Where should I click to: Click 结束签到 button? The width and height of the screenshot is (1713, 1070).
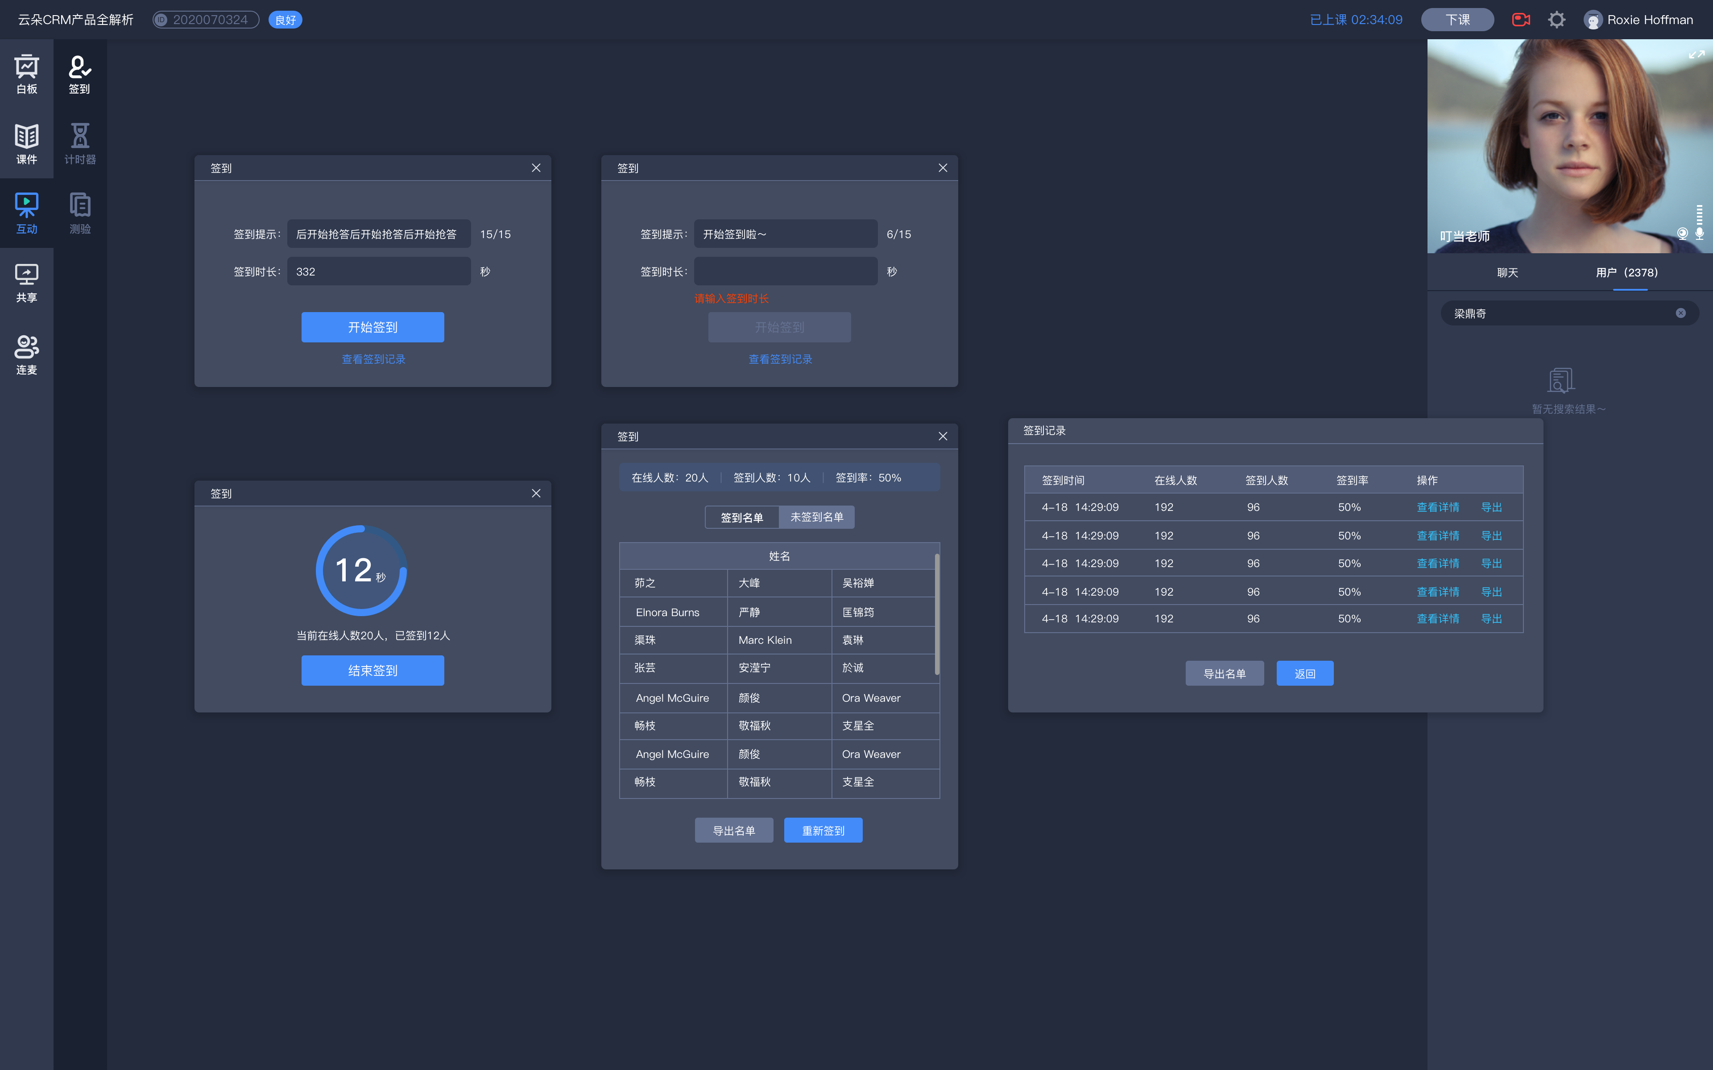coord(372,669)
